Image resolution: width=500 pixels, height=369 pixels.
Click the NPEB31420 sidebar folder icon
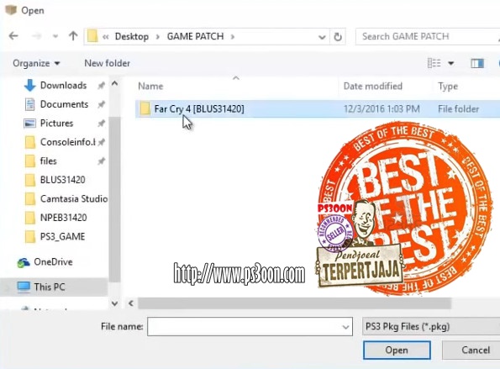(x=30, y=218)
